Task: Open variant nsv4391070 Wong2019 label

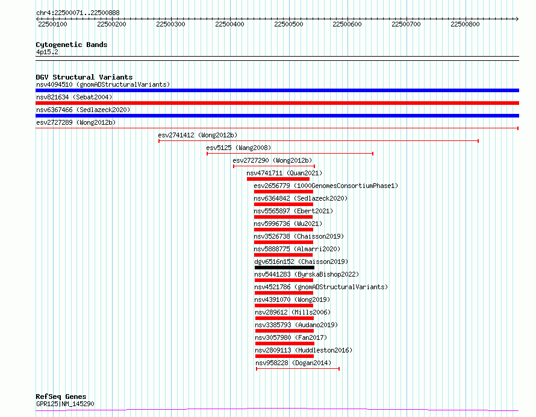Action: (x=292, y=299)
